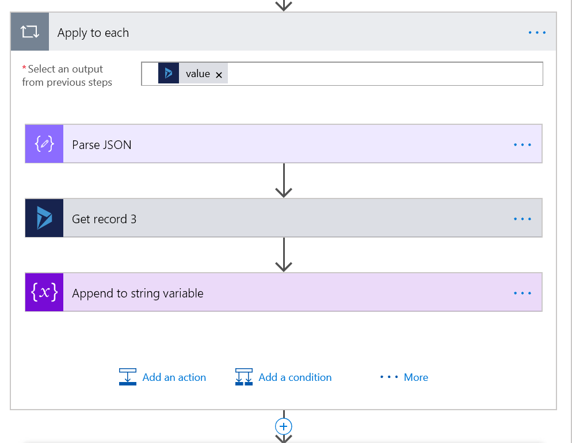Open the More options link
Viewport: 572px width, 443px height.
(x=405, y=377)
